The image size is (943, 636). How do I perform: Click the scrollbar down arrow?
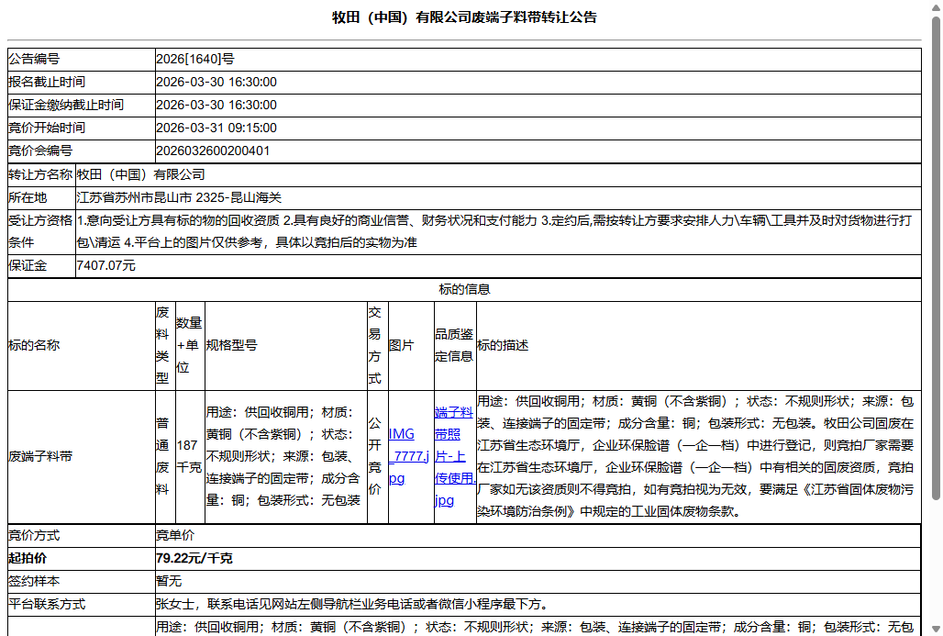pos(935,629)
